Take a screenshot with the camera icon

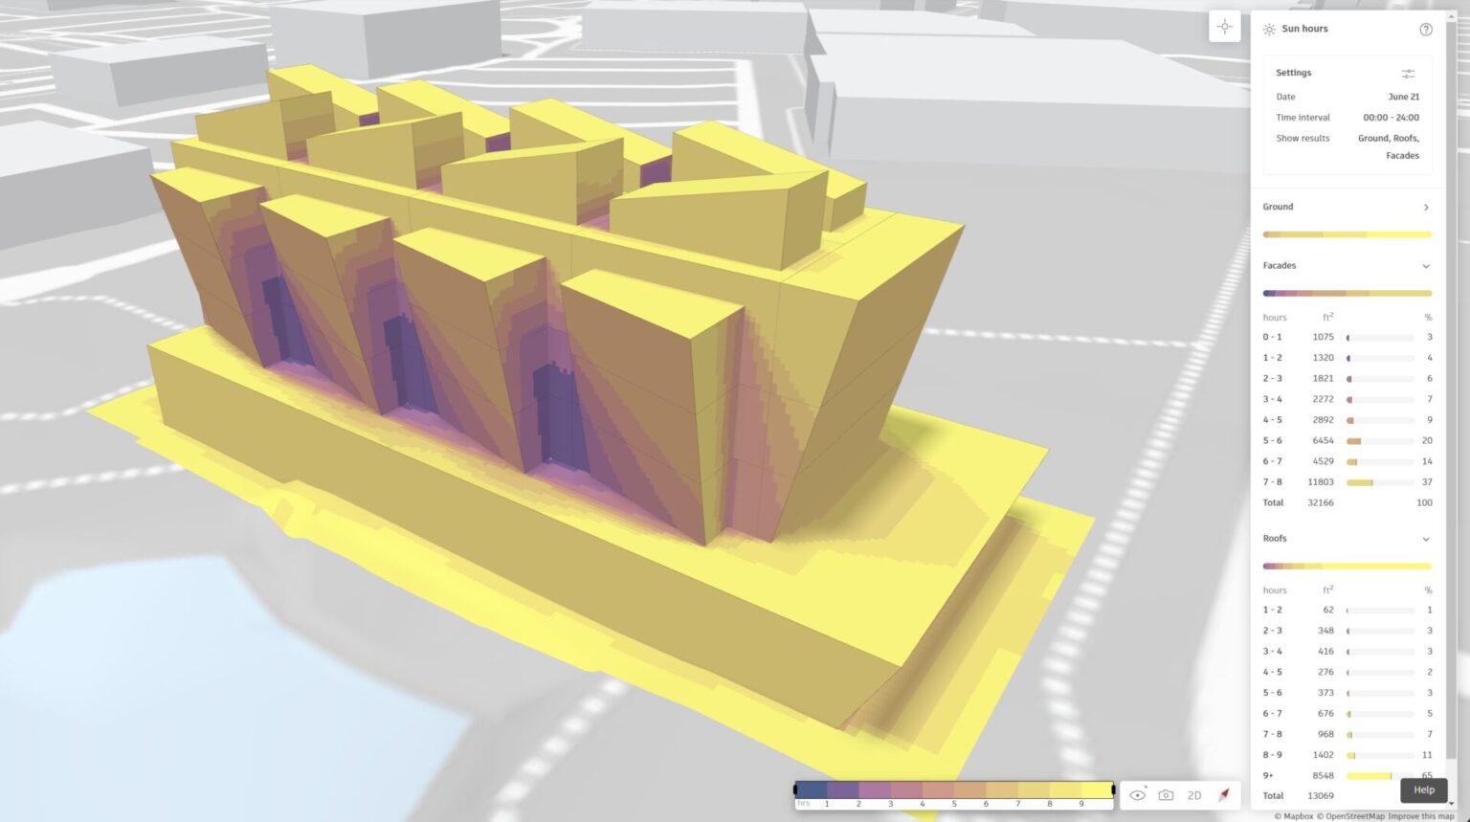[x=1166, y=795]
